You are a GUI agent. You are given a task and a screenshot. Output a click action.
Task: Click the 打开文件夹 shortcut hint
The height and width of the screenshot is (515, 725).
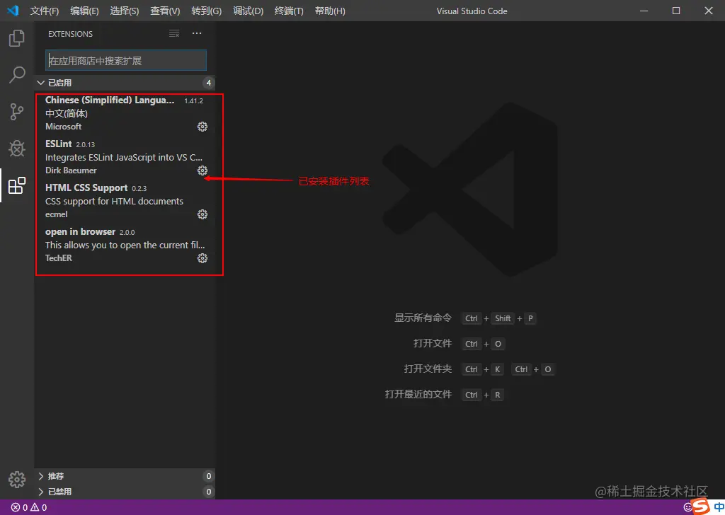pos(428,369)
